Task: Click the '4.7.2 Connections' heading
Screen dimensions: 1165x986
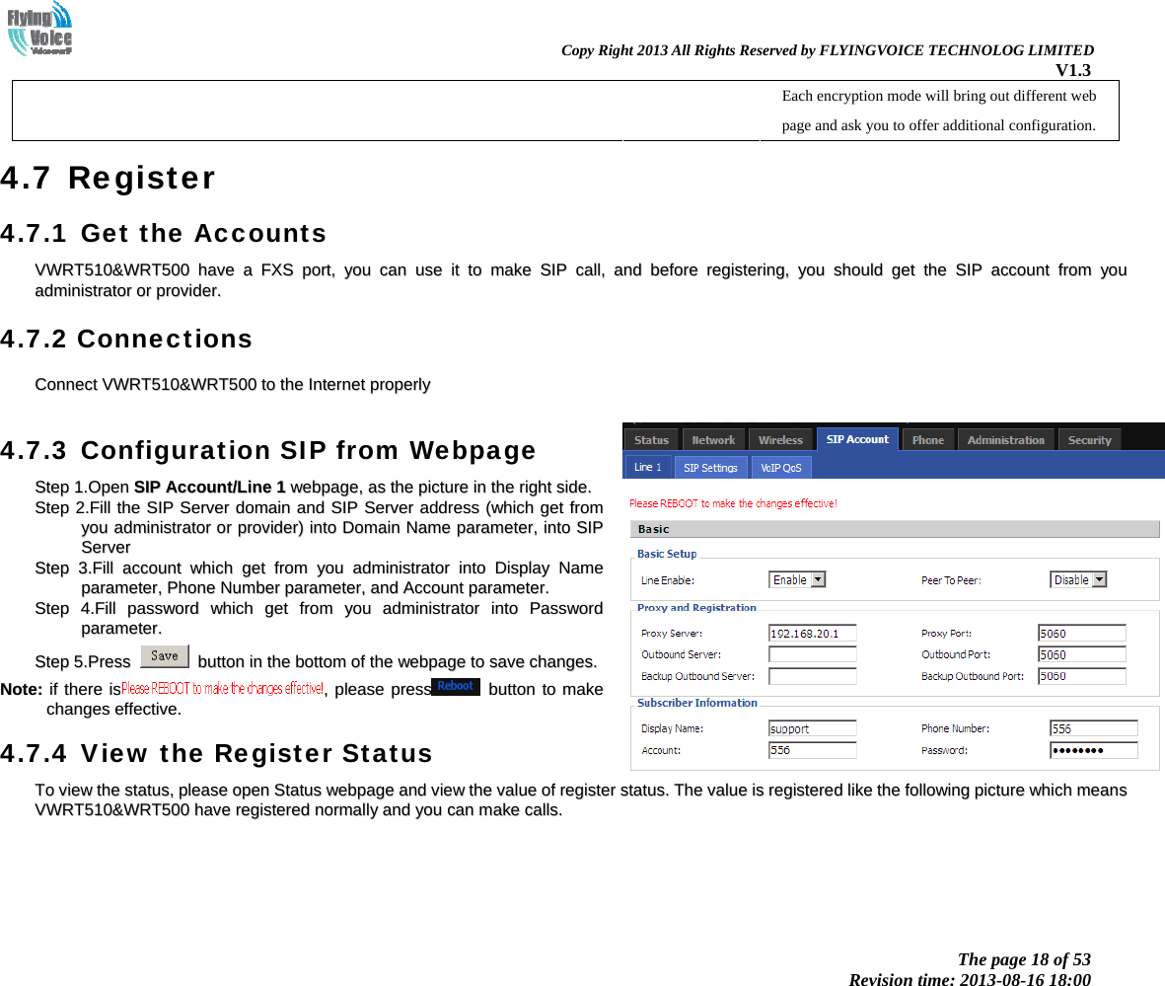Action: 126,340
